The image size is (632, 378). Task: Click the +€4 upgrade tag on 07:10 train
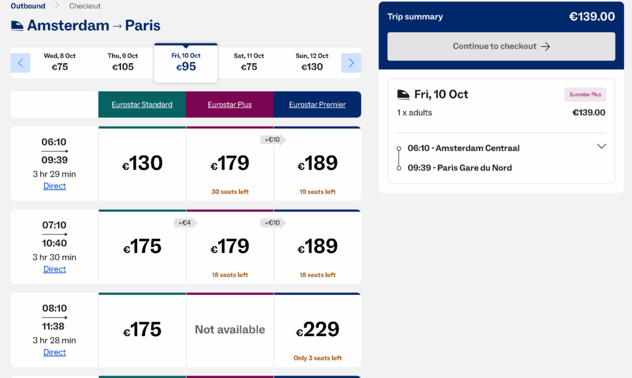pyautogui.click(x=185, y=223)
